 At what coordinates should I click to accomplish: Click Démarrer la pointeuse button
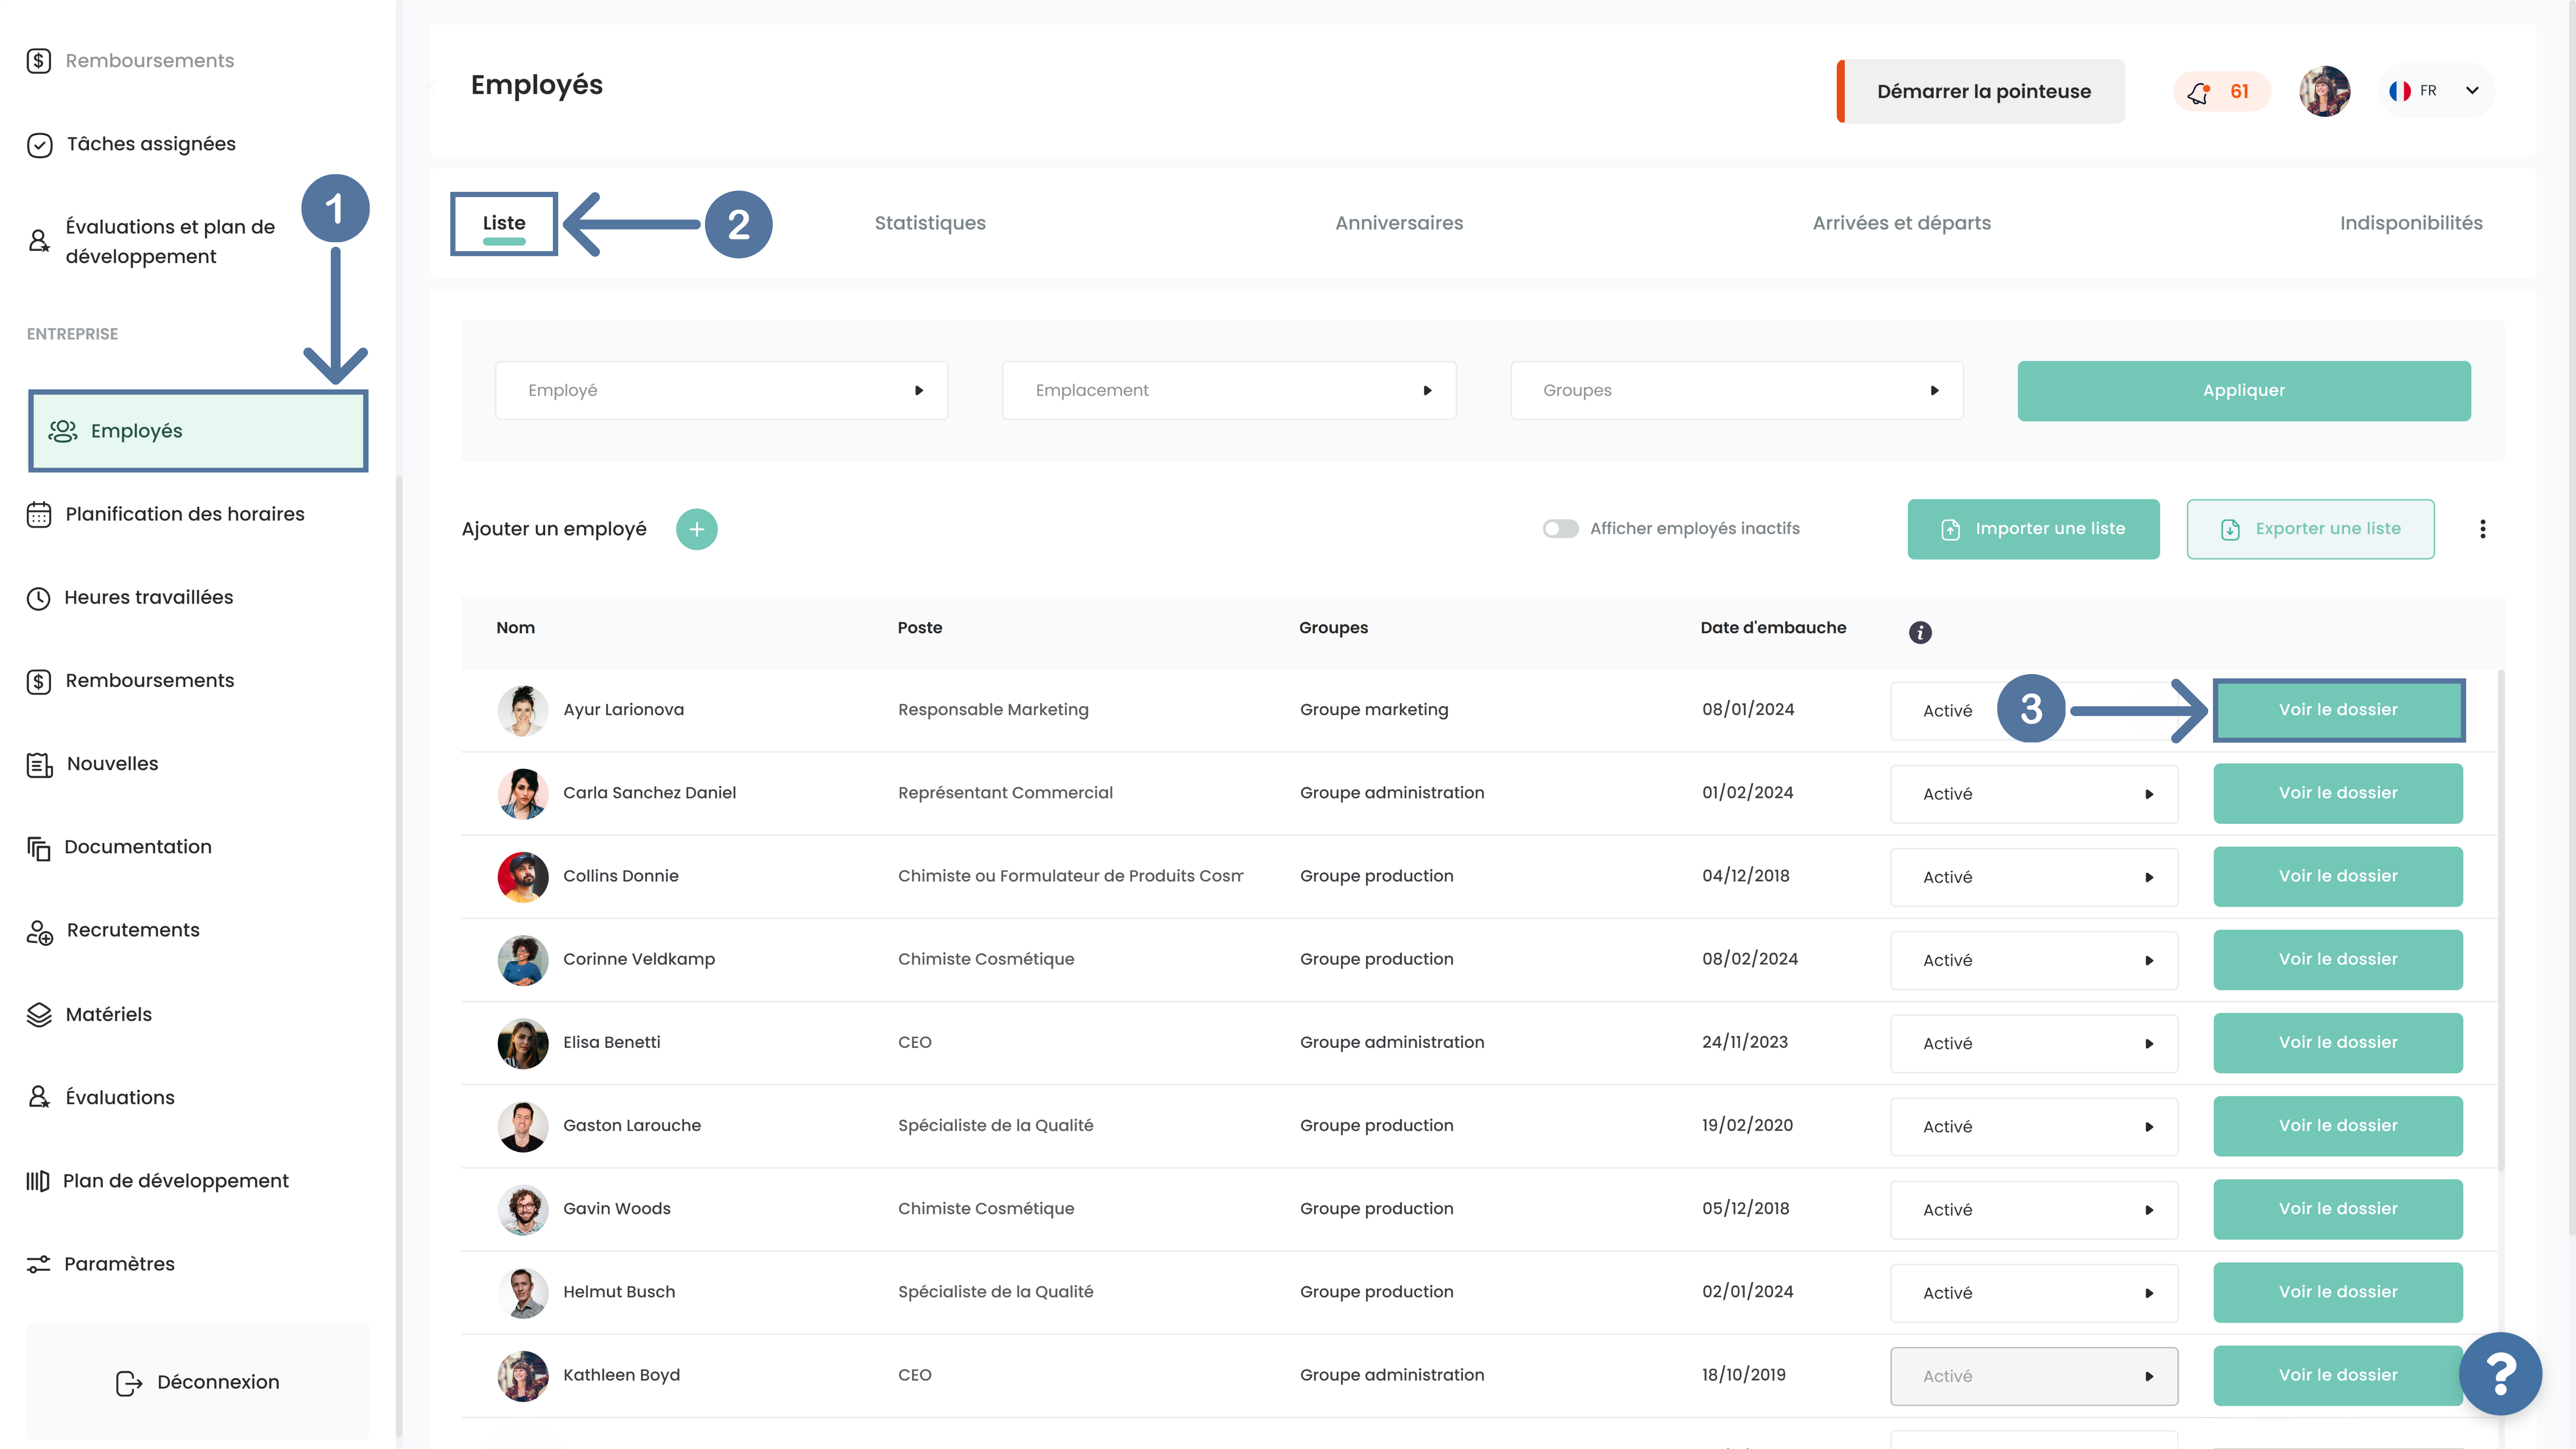click(1981, 91)
